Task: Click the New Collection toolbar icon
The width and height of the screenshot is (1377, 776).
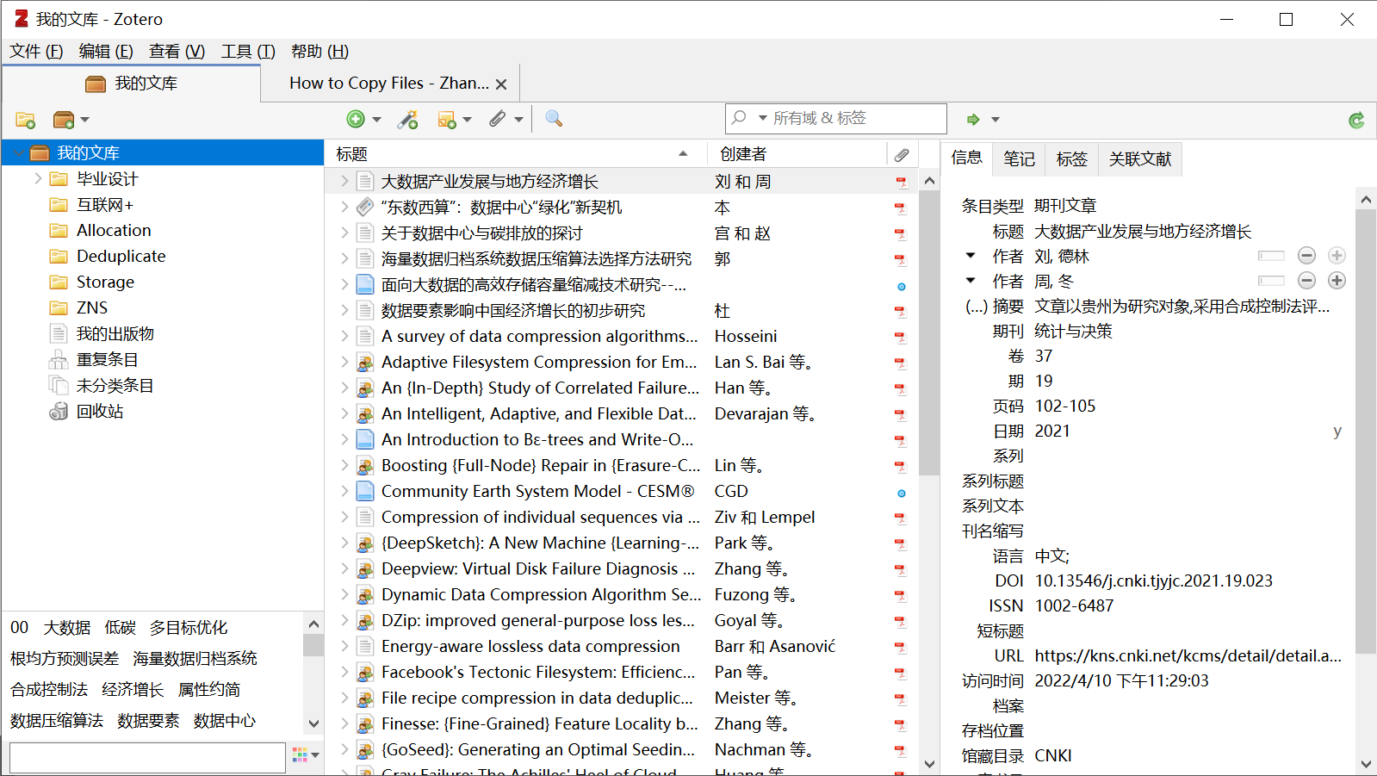Action: click(25, 120)
